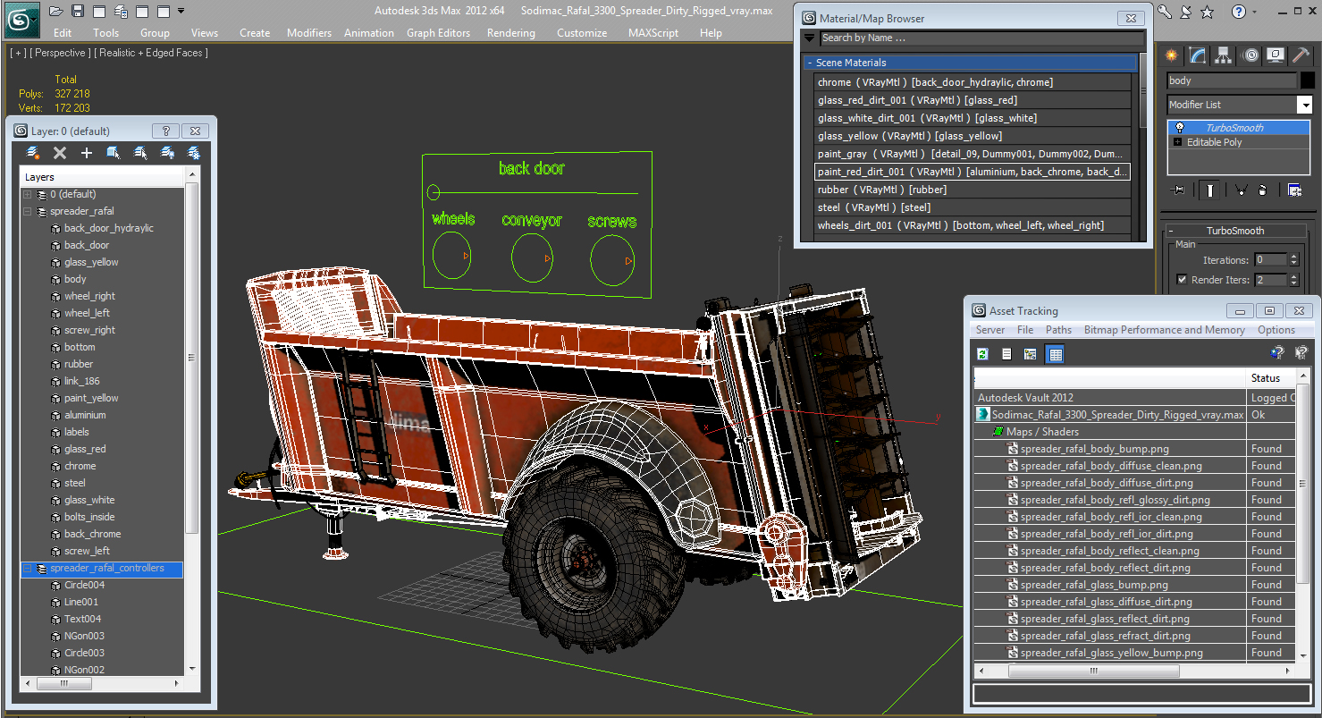Image resolution: width=1322 pixels, height=718 pixels.
Task: Click Freeze/Unfreeze All Layers icon
Action: (193, 153)
